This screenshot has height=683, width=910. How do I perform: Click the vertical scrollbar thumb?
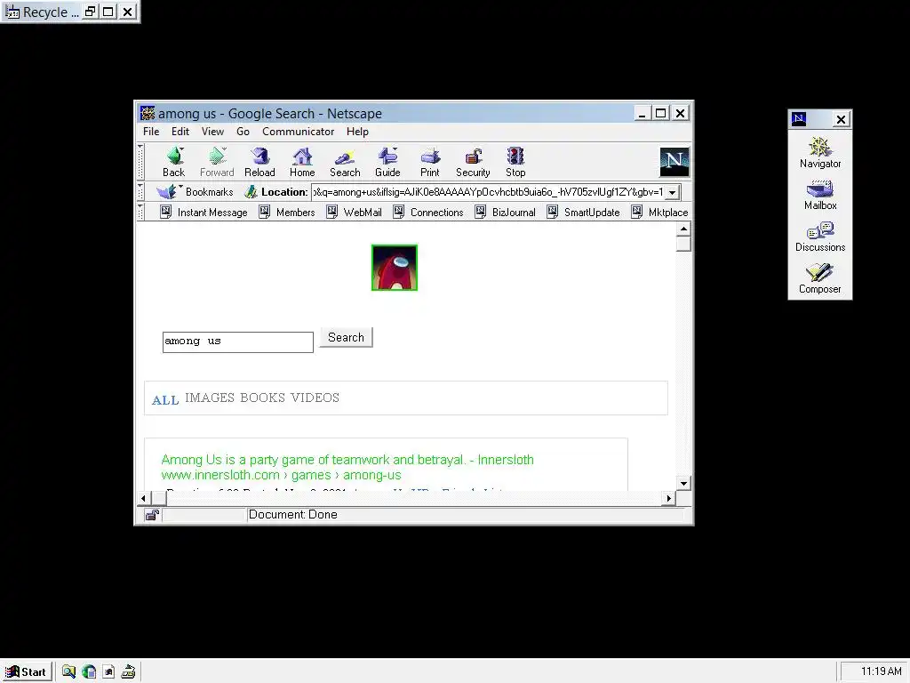point(683,244)
